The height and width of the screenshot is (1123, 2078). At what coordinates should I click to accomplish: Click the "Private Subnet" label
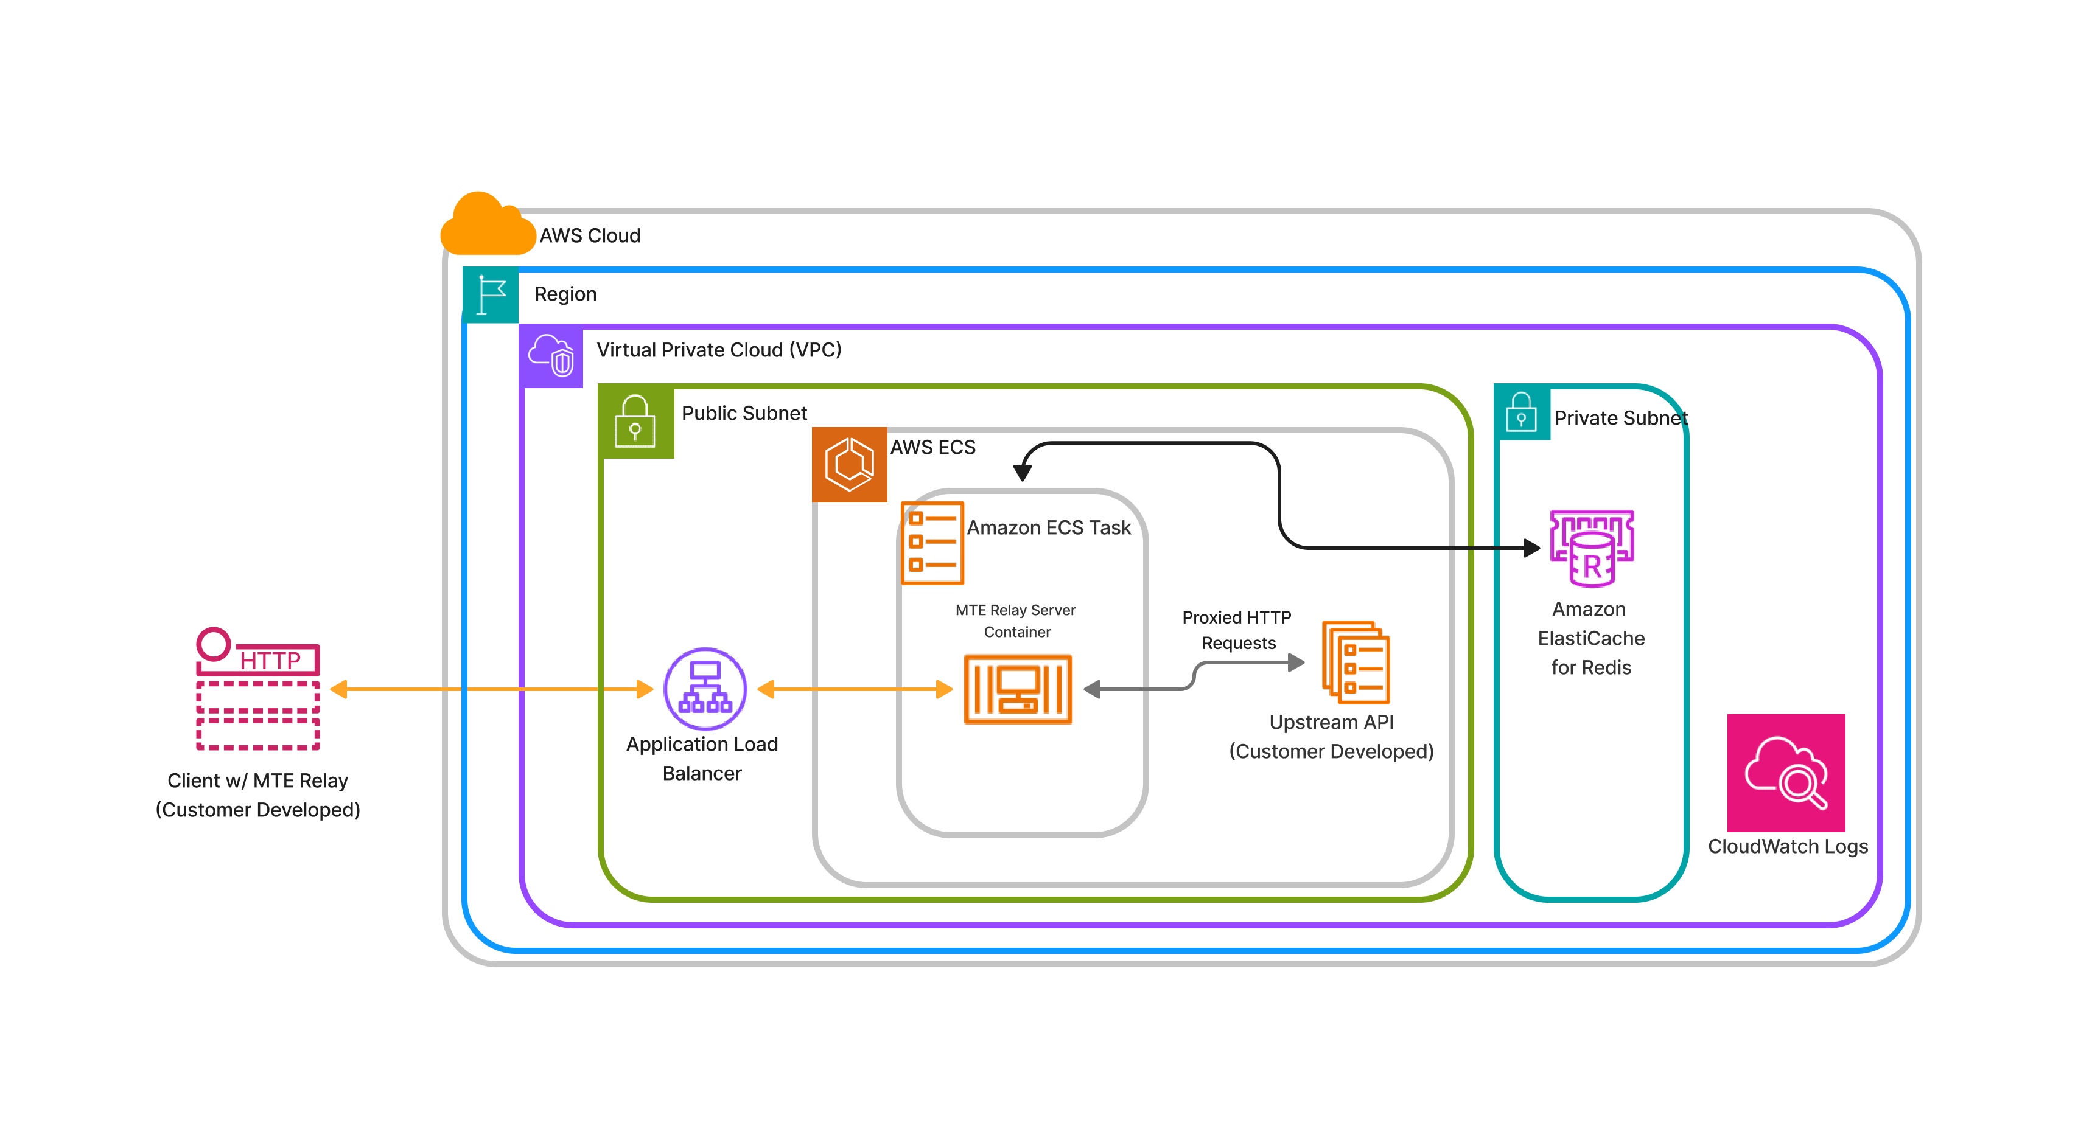click(1621, 417)
